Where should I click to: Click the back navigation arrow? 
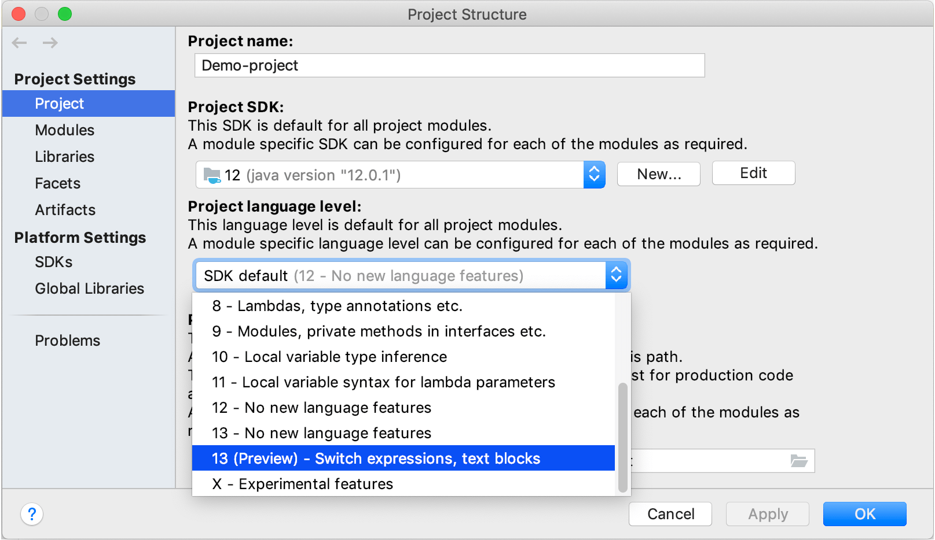(20, 43)
